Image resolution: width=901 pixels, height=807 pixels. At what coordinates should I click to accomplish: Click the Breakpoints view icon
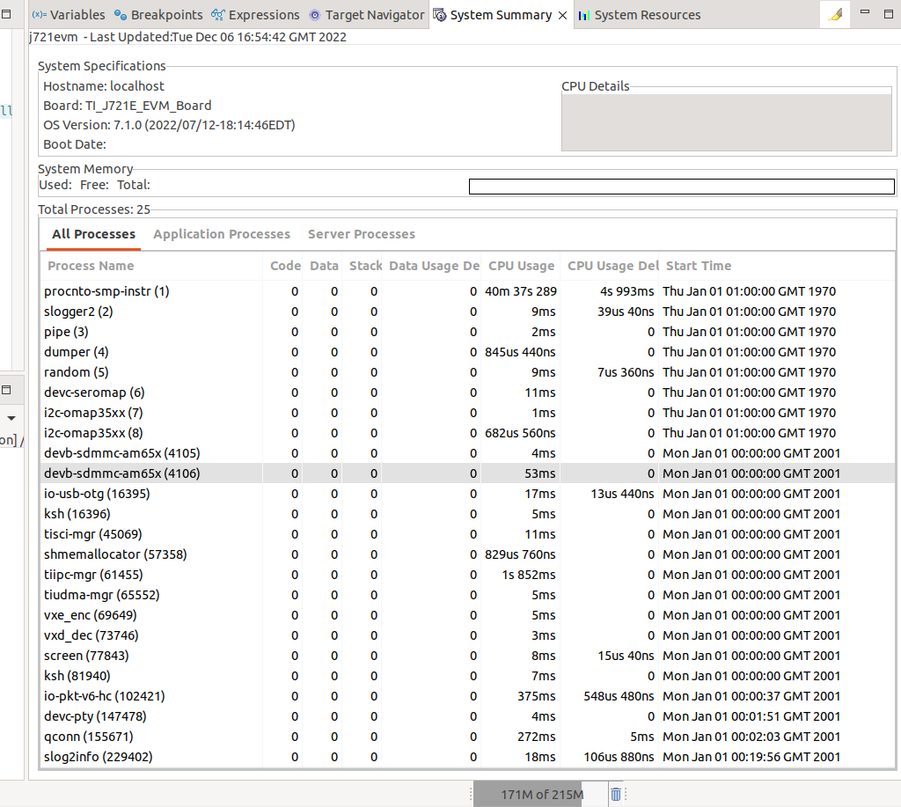tap(121, 15)
